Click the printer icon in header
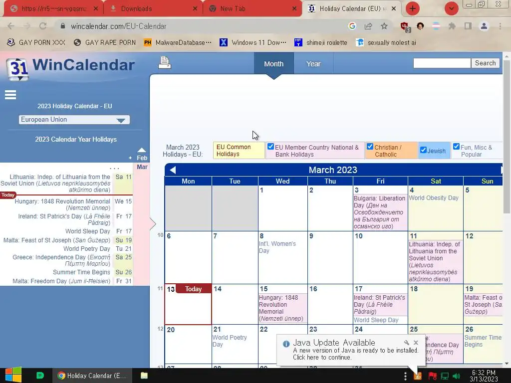This screenshot has width=511, height=383. click(165, 62)
